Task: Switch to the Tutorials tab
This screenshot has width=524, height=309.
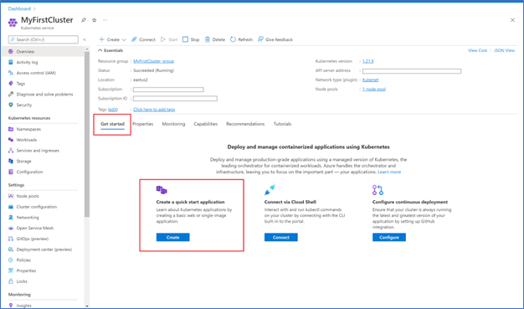Action: tap(282, 124)
